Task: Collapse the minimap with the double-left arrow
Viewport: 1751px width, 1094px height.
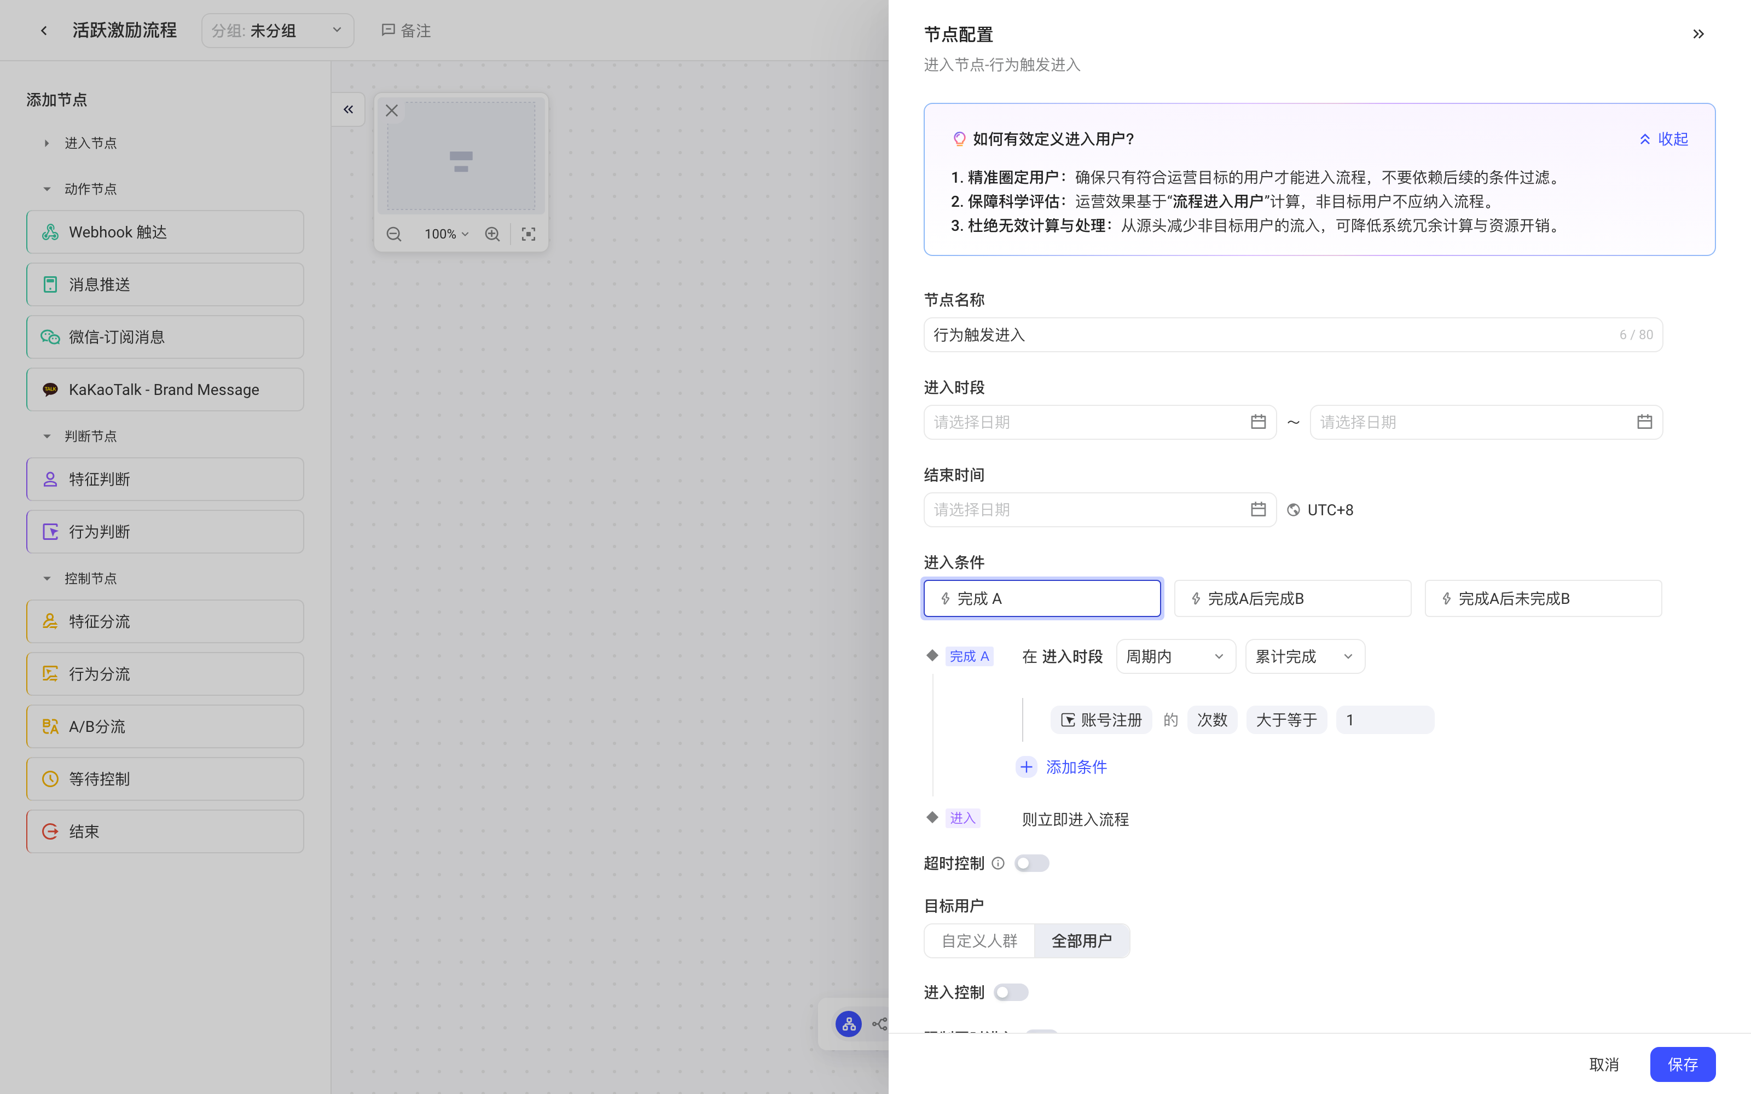Action: 348,109
